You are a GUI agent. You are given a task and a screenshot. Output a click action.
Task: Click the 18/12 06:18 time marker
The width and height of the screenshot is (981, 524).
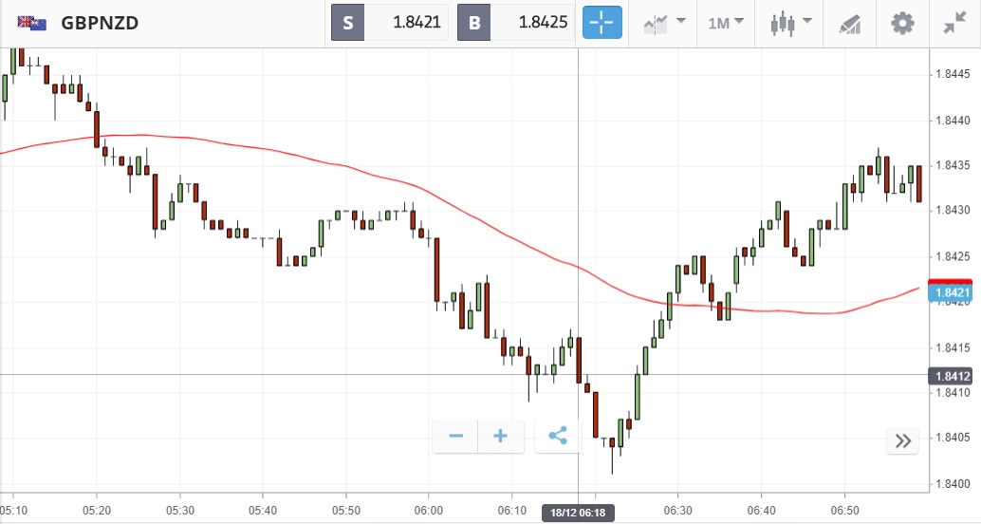[x=579, y=513]
